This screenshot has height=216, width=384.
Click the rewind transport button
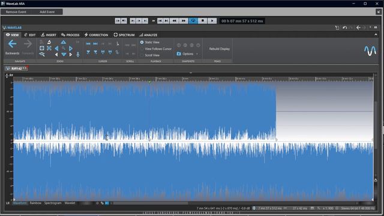[175, 21]
